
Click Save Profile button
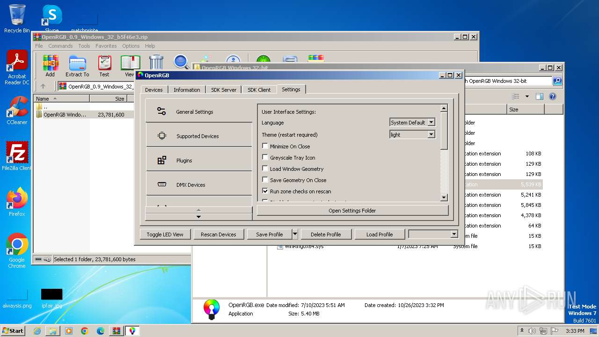coord(270,234)
